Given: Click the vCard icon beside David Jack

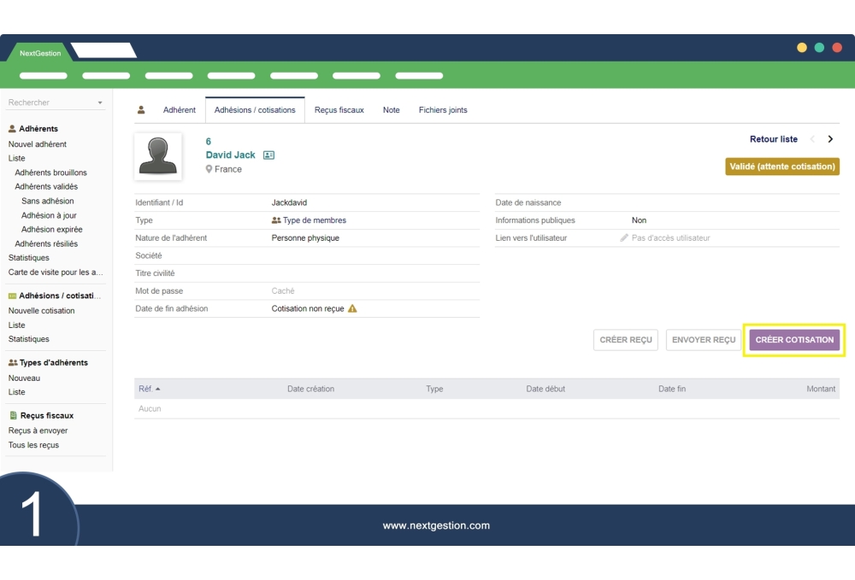Looking at the screenshot, I should point(268,155).
